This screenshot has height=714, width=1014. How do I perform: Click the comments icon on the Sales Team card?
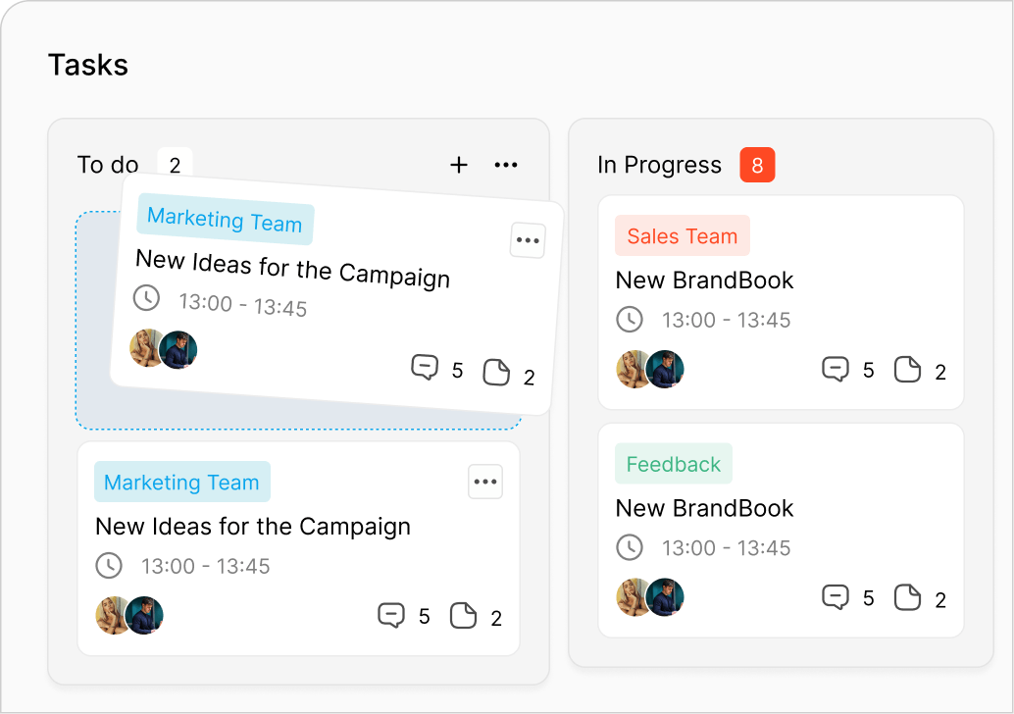click(835, 369)
